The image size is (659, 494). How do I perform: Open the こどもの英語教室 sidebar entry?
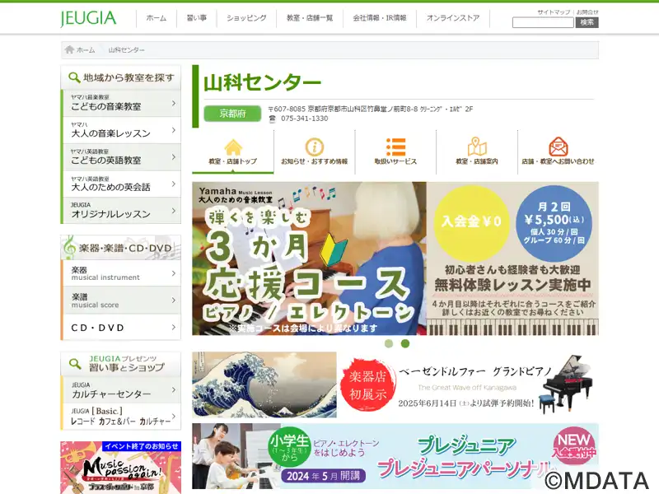[121, 157]
